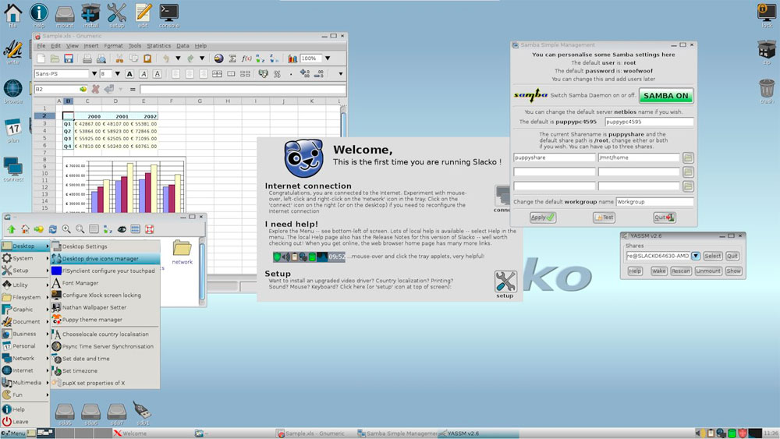The image size is (780, 439).
Task: Click the zoom-in magnifier in file manager
Action: tap(66, 229)
